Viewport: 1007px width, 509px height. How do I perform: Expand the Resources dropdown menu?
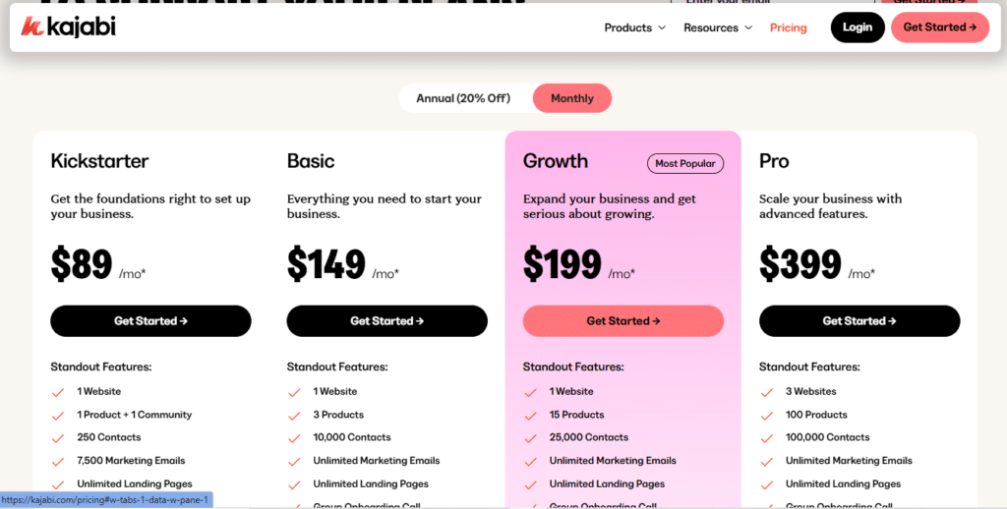click(717, 28)
